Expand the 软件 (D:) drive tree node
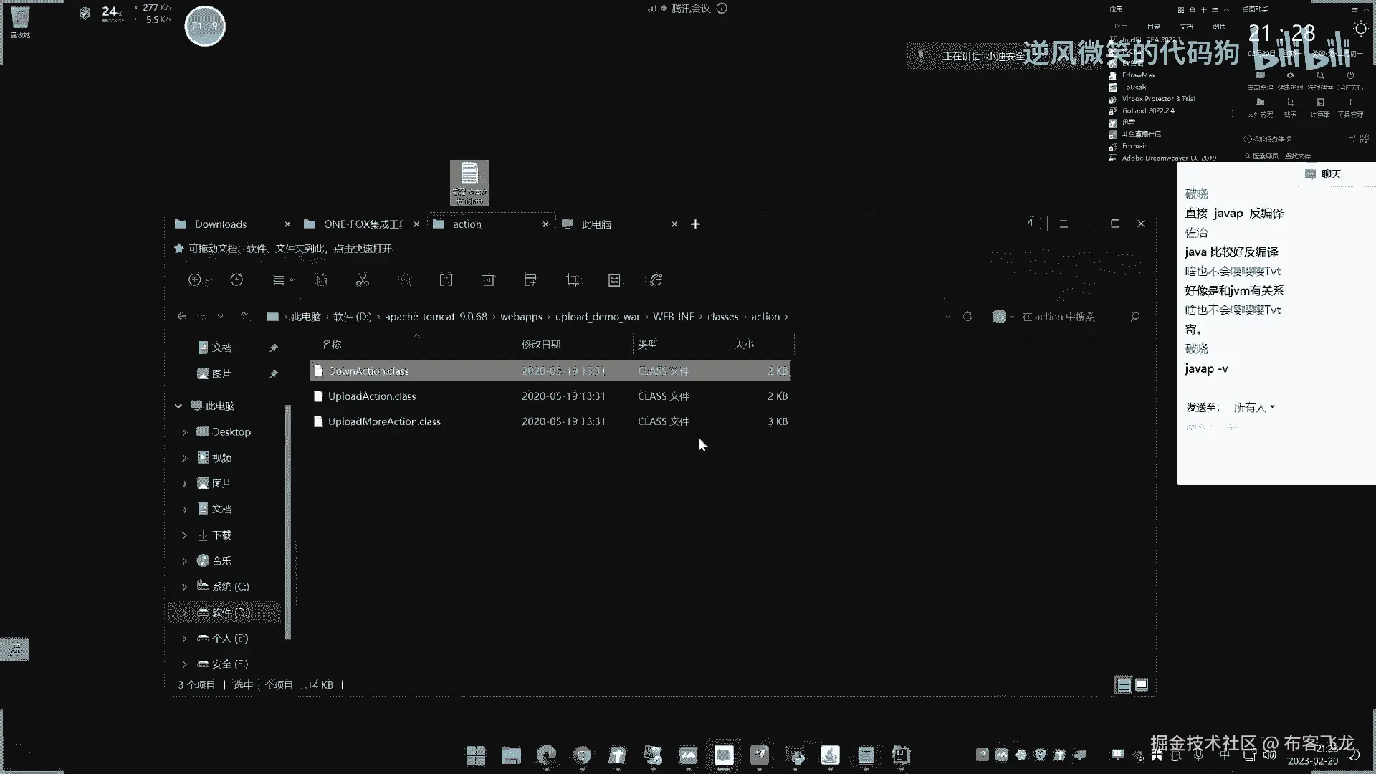 coord(184,613)
